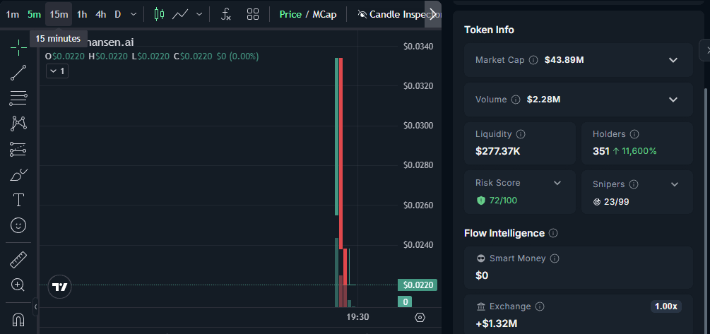Click the $43.89M market cap value
This screenshot has width=710, height=334.
pos(564,60)
